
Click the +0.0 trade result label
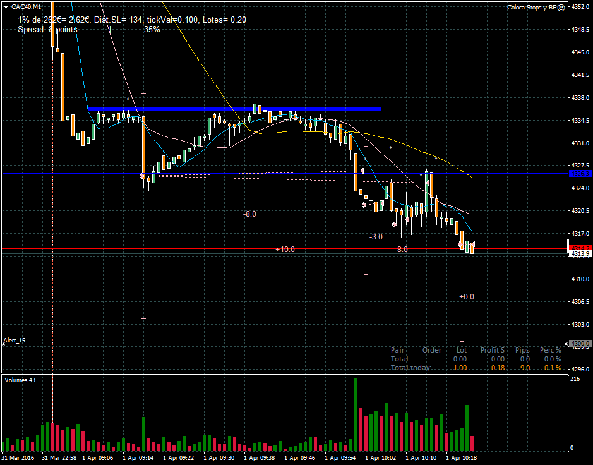click(466, 296)
